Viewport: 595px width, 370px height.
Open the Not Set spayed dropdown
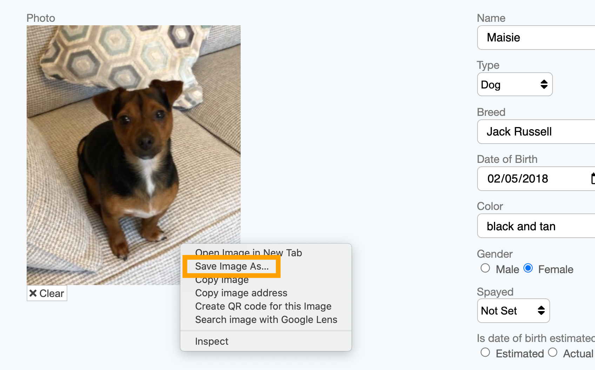[513, 310]
